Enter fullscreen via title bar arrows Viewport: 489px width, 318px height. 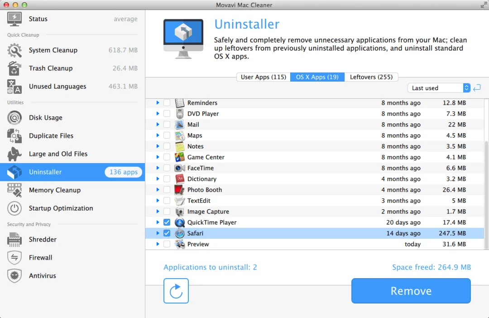click(484, 5)
